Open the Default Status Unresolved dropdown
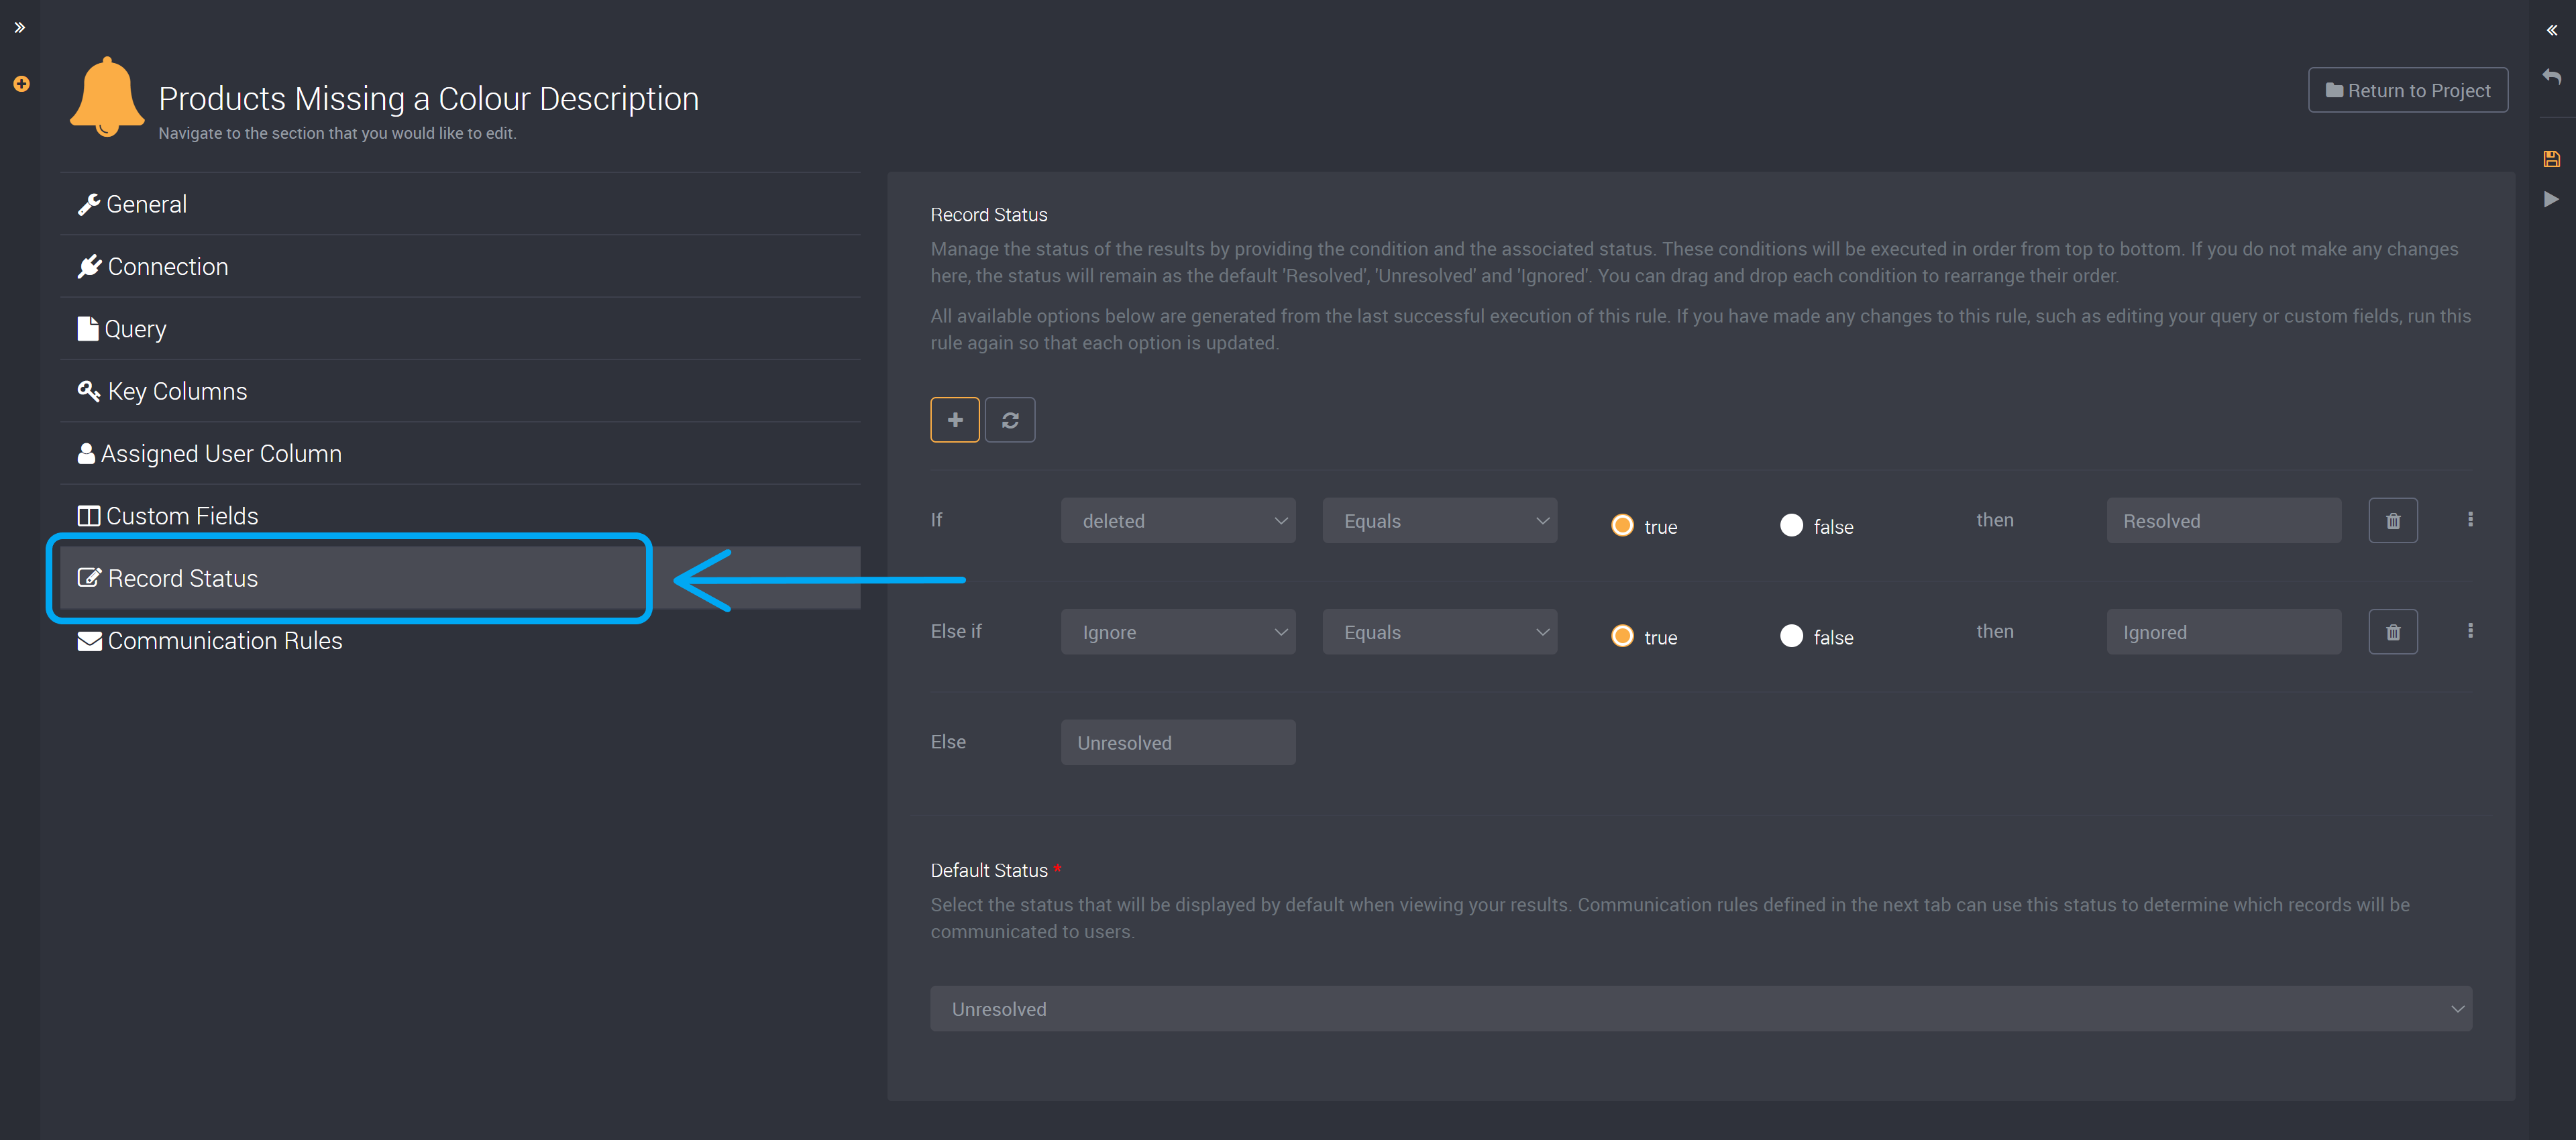The image size is (2576, 1140). pos(1701,1009)
